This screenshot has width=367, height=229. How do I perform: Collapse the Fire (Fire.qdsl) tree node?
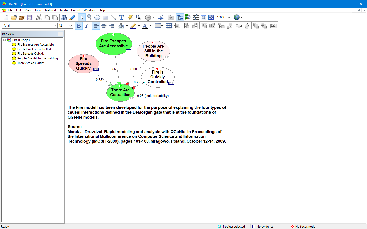click(x=4, y=40)
